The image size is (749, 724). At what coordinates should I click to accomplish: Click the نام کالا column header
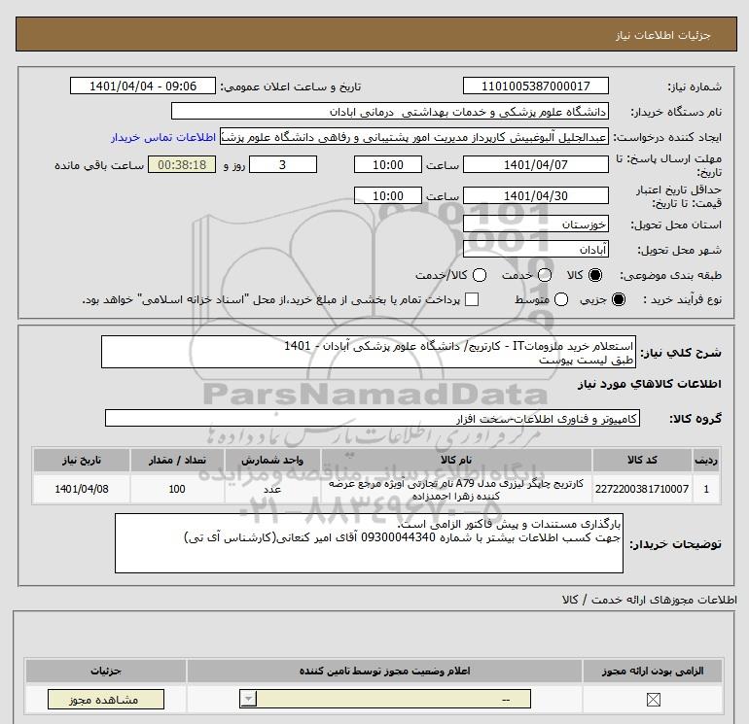coord(456,460)
